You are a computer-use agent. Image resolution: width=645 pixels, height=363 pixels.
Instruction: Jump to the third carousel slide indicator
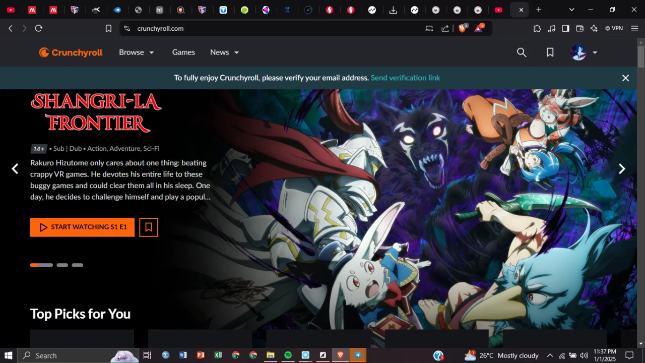coord(77,265)
